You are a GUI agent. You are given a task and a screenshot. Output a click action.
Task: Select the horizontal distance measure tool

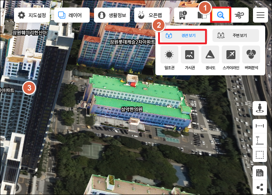[260, 125]
